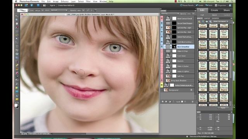Hide the Skin Smoother layer
This screenshot has width=248, height=139.
(x=162, y=47)
